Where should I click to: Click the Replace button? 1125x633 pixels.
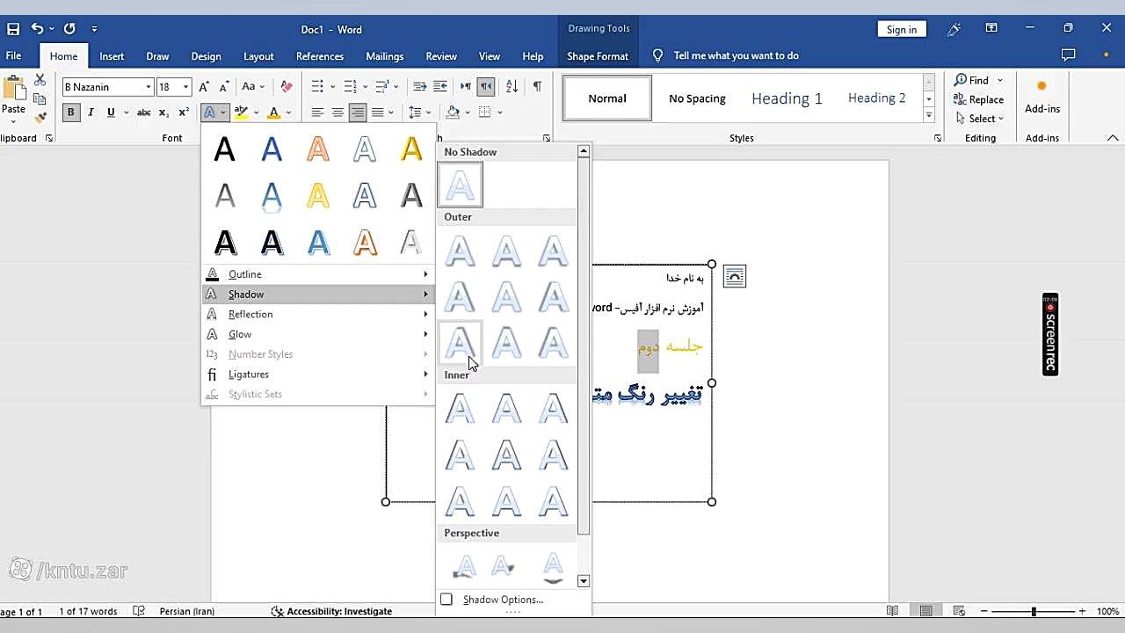click(978, 99)
